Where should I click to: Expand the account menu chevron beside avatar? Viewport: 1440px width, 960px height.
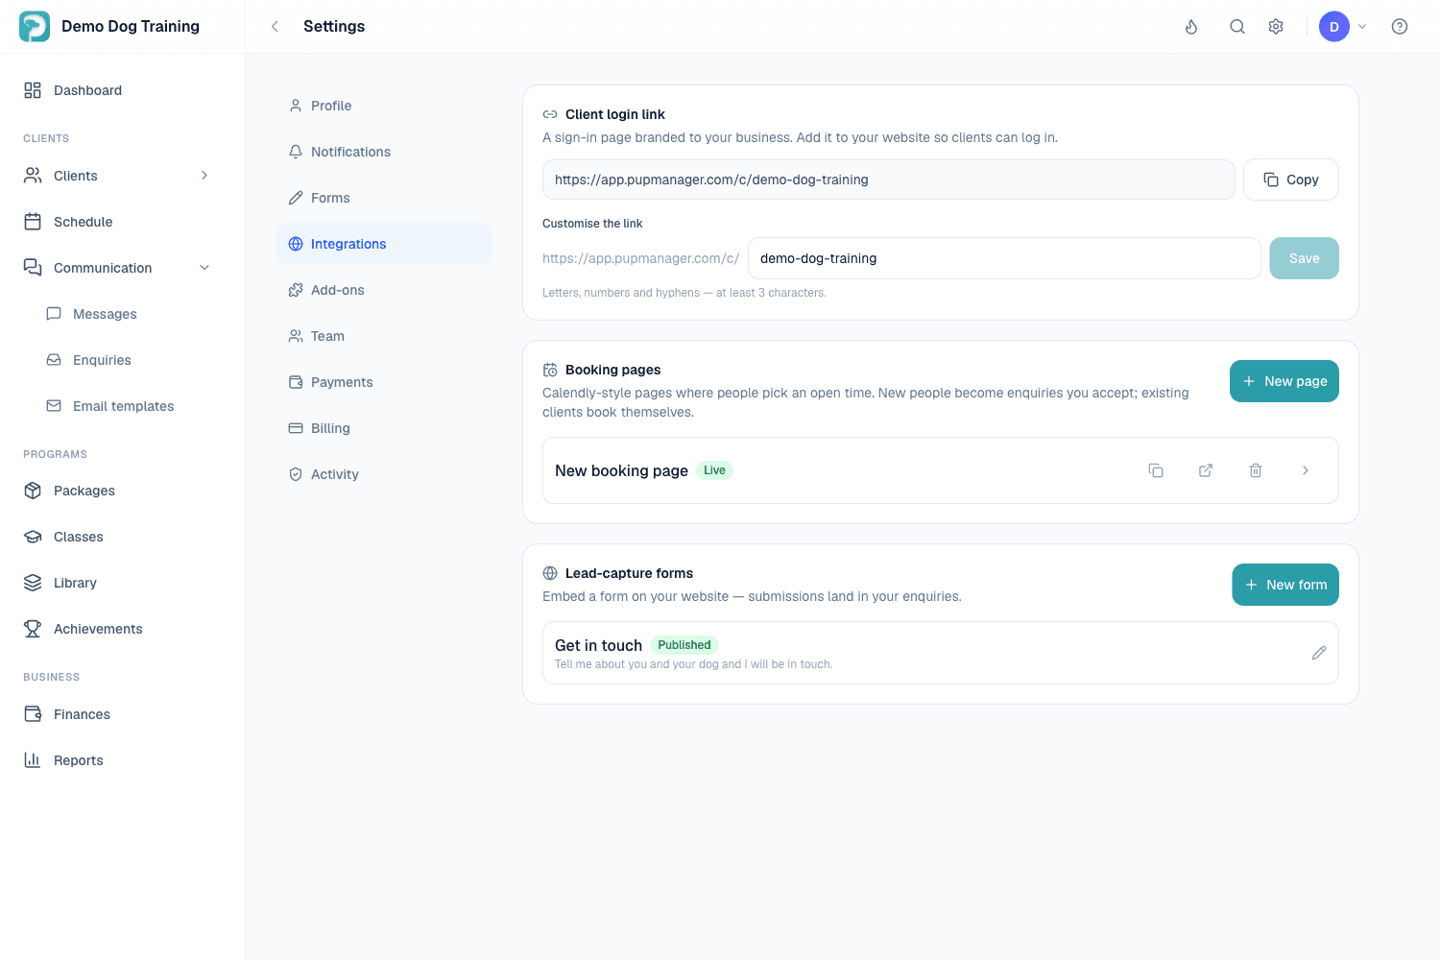tap(1362, 27)
